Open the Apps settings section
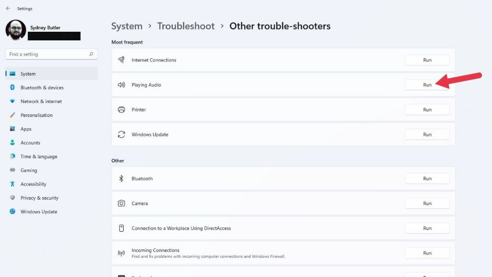This screenshot has height=277, width=492. pos(26,129)
